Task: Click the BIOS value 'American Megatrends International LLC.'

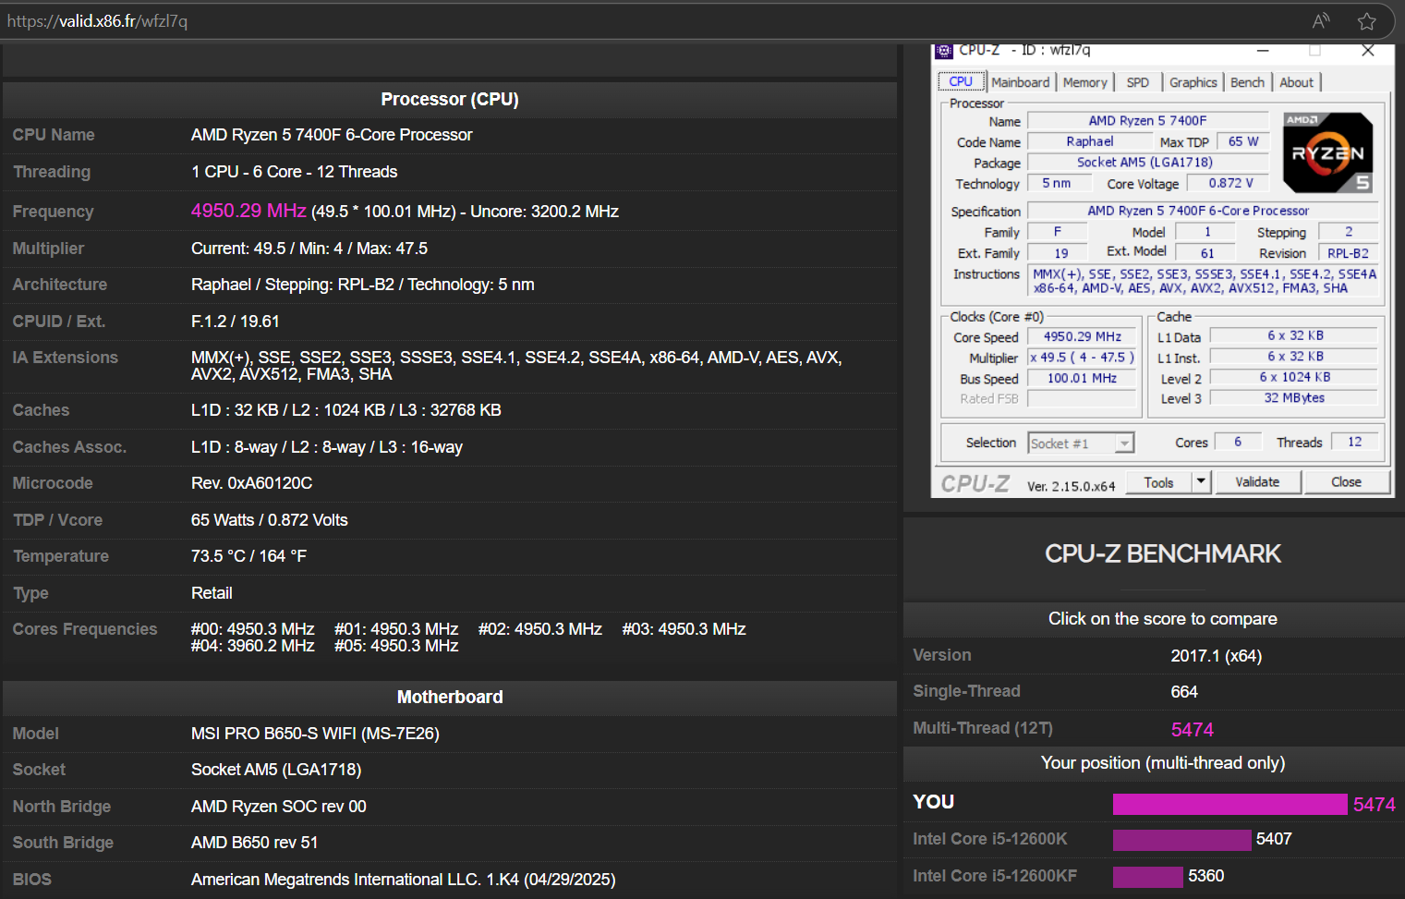Action: coord(335,880)
